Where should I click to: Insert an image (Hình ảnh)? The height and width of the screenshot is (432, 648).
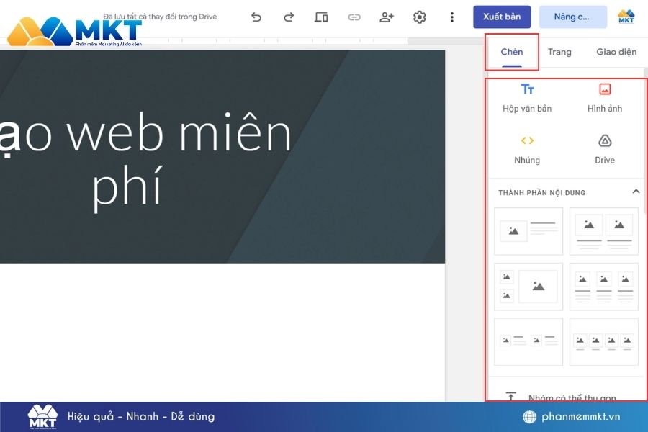pyautogui.click(x=605, y=98)
